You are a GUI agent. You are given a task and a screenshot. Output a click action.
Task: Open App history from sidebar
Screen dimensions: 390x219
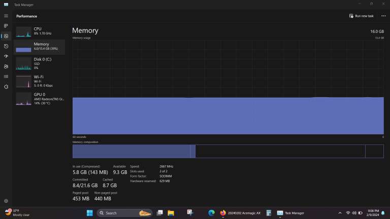tap(6, 46)
